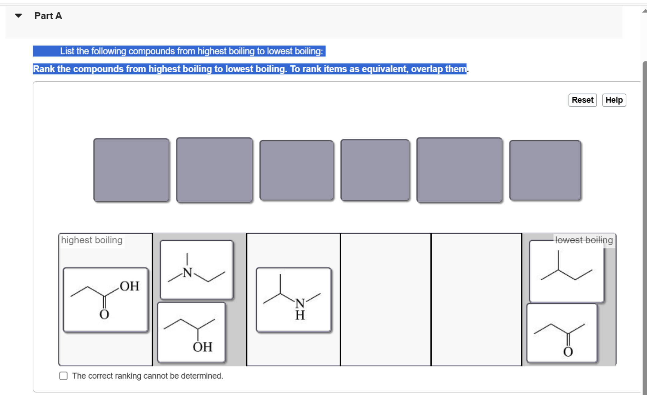Image resolution: width=647 pixels, height=395 pixels.
Task: Click the Reset button
Action: click(x=582, y=100)
